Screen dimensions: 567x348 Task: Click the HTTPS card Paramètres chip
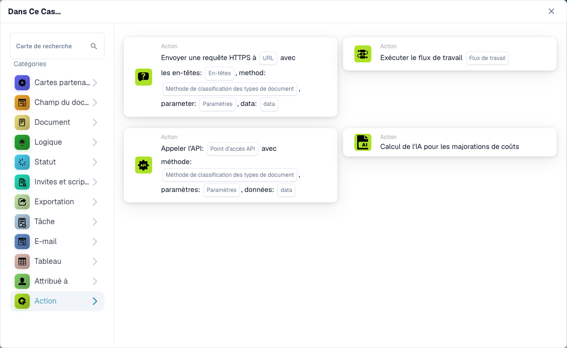(217, 104)
